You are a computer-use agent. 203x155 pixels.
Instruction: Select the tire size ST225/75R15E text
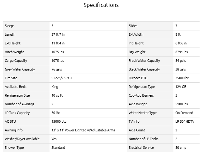point(62,78)
